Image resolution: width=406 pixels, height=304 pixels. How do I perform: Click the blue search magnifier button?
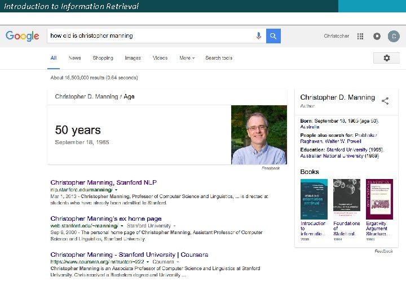point(273,36)
